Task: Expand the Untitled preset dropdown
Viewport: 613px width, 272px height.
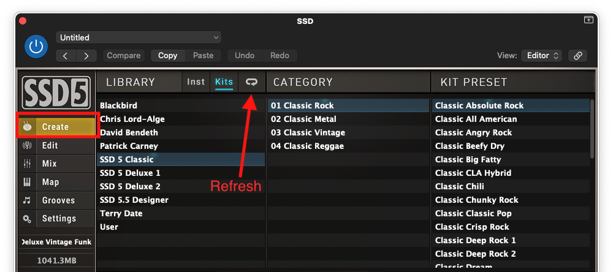Action: pos(139,38)
